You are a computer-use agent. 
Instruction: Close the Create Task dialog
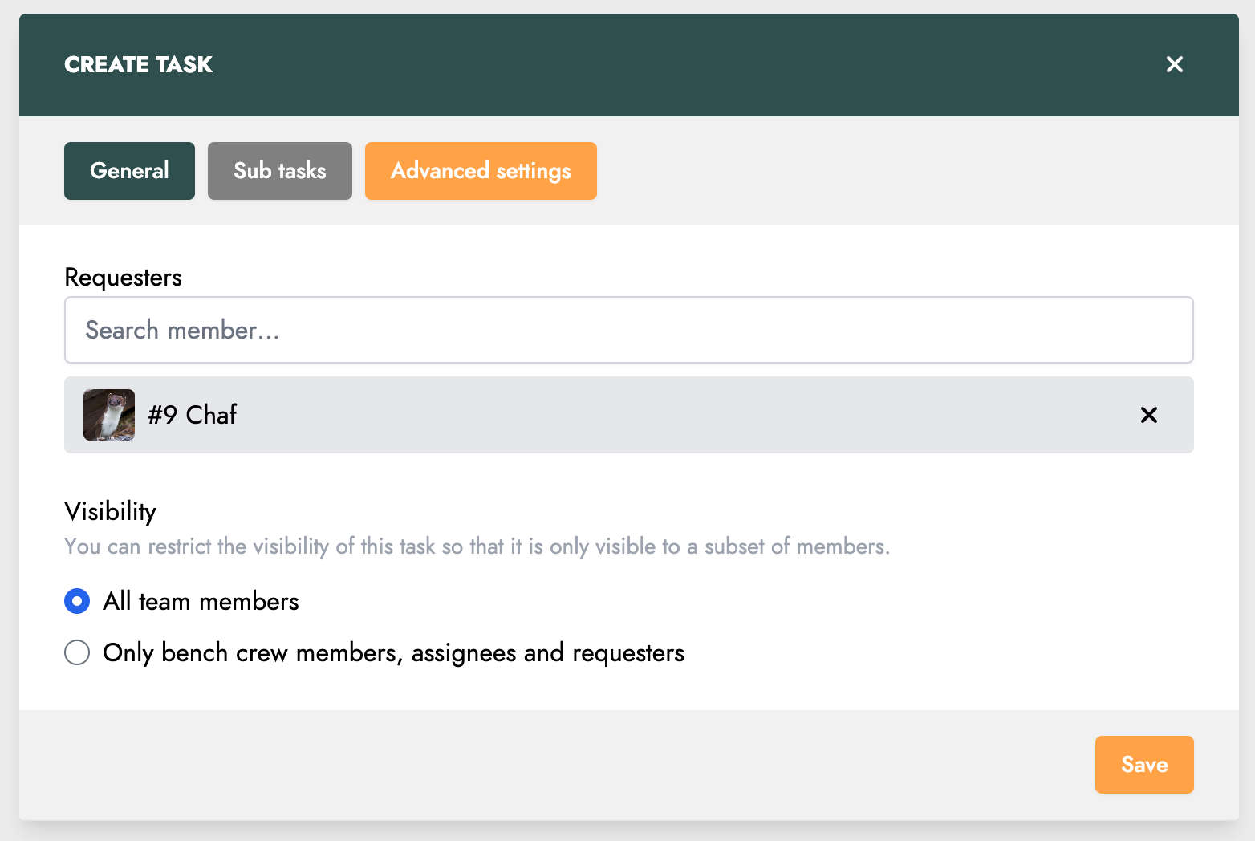(x=1174, y=64)
